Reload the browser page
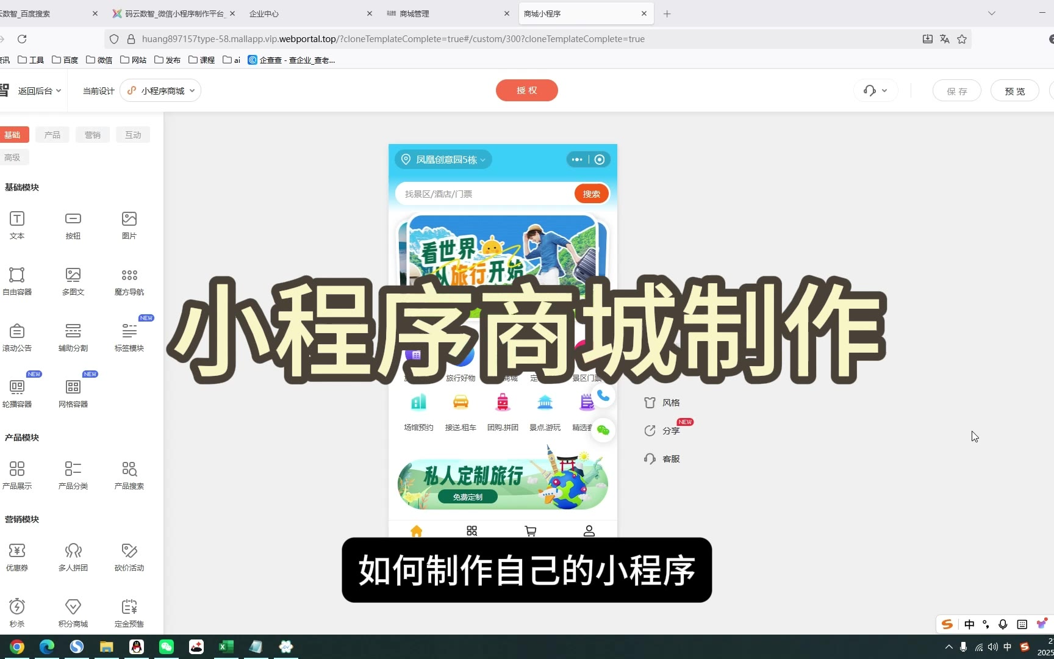This screenshot has height=659, width=1054. [22, 39]
